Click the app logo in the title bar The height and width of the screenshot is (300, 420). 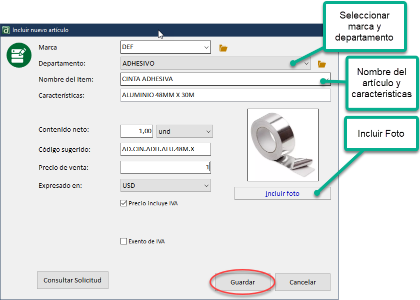point(6,30)
